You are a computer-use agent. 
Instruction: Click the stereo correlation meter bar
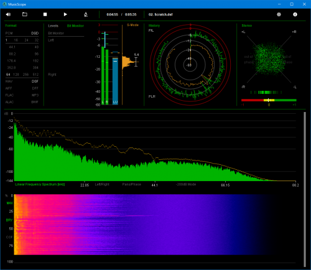[x=269, y=100]
